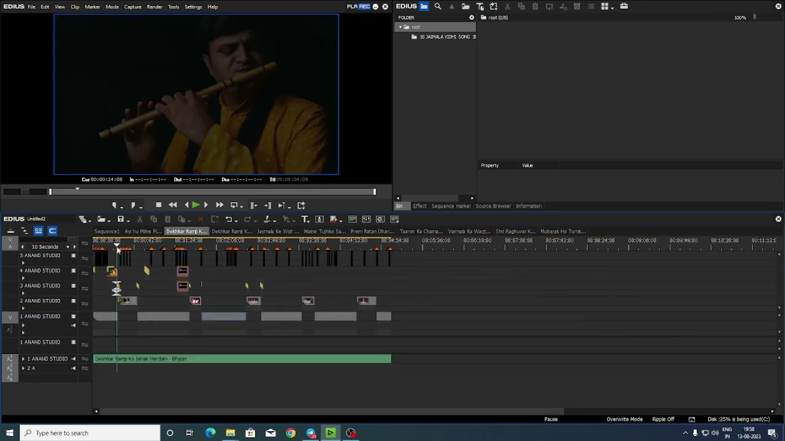This screenshot has height=441, width=785.
Task: Toggle the vectorscope/waveform icon
Action: click(380, 219)
